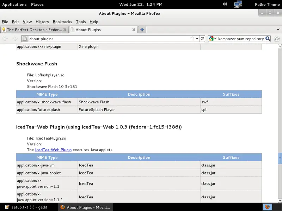
Task: Click the FutureSplash Player description
Action: [x=97, y=110]
